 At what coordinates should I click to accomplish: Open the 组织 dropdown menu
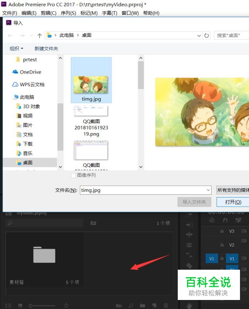coord(16,48)
